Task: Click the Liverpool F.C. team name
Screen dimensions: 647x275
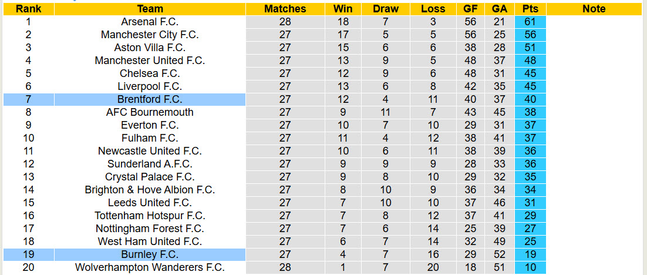Action: pos(150,86)
